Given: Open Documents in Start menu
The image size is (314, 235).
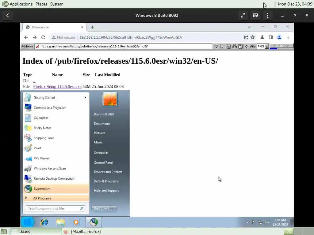Looking at the screenshot, I should pos(102,124).
